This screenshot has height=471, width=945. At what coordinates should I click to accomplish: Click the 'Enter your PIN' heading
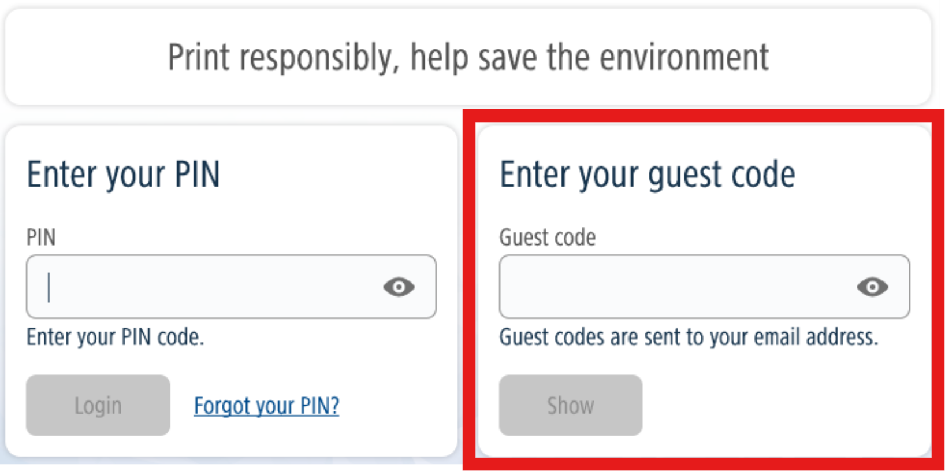point(123,174)
